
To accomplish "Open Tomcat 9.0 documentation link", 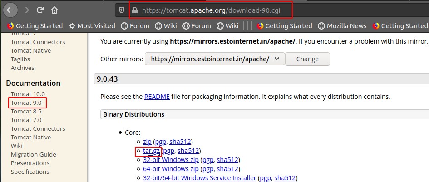I will [26, 103].
